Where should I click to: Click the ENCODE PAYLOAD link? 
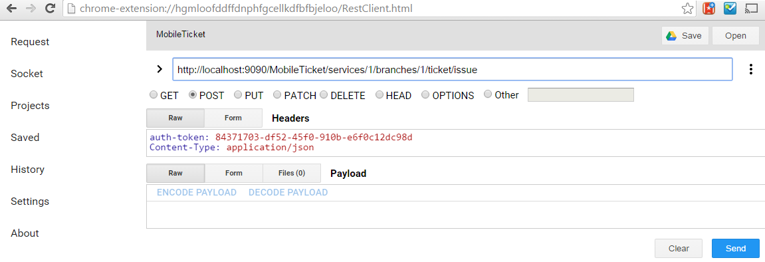(x=197, y=192)
